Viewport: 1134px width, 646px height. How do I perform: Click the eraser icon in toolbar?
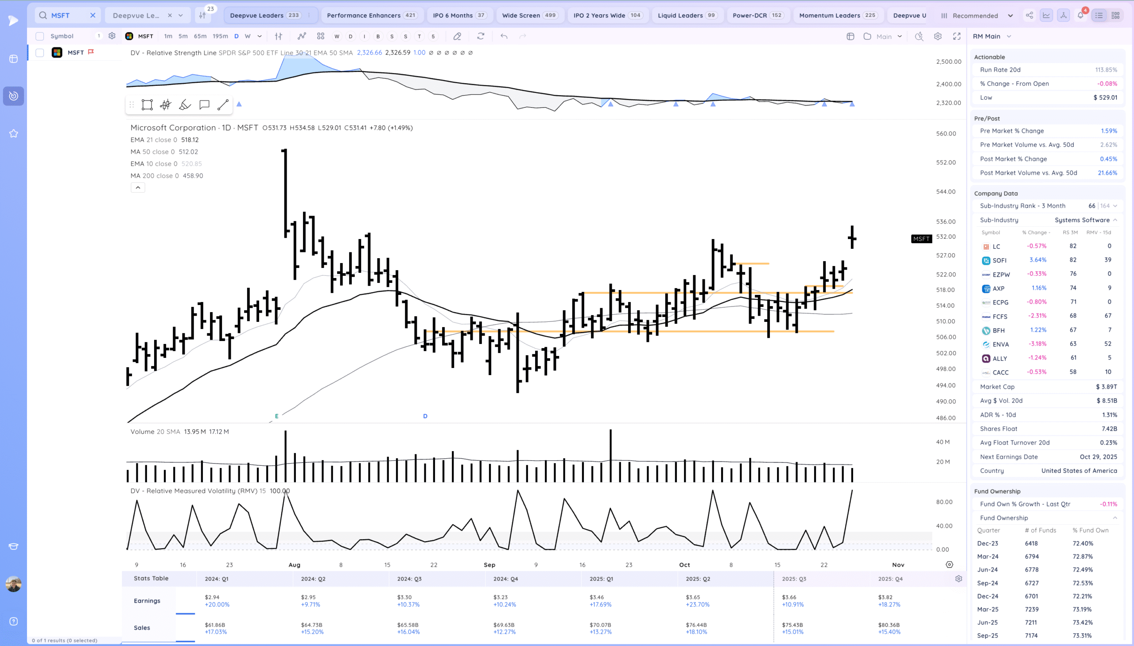457,36
